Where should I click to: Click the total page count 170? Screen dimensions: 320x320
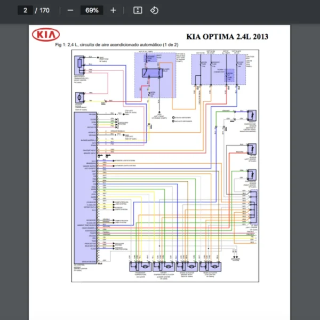[44, 10]
